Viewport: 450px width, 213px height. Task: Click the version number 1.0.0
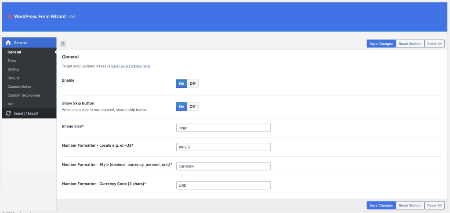tap(72, 17)
